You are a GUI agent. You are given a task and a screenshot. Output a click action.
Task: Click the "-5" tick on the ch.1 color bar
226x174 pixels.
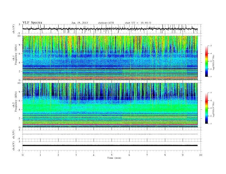tap(210, 61)
